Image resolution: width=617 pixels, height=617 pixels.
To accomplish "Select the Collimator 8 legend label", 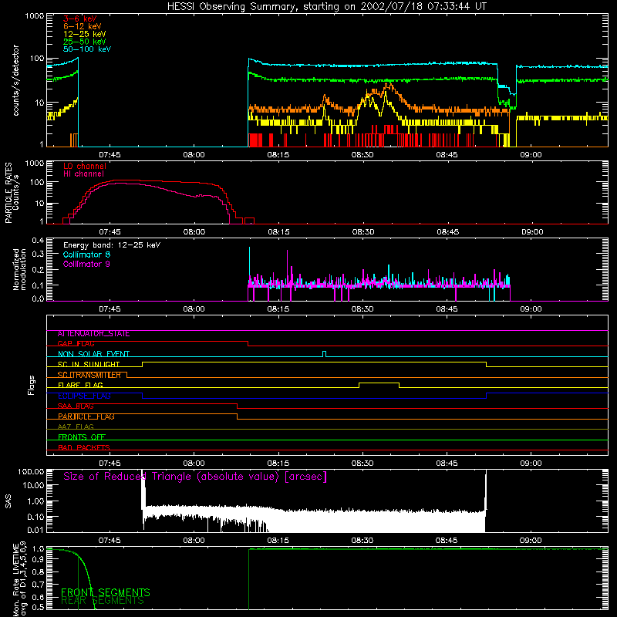I will (86, 255).
